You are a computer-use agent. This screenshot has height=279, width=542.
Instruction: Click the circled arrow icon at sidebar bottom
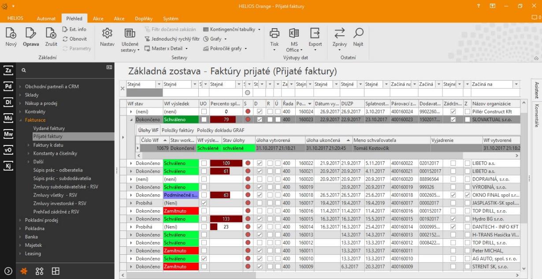coord(8,271)
